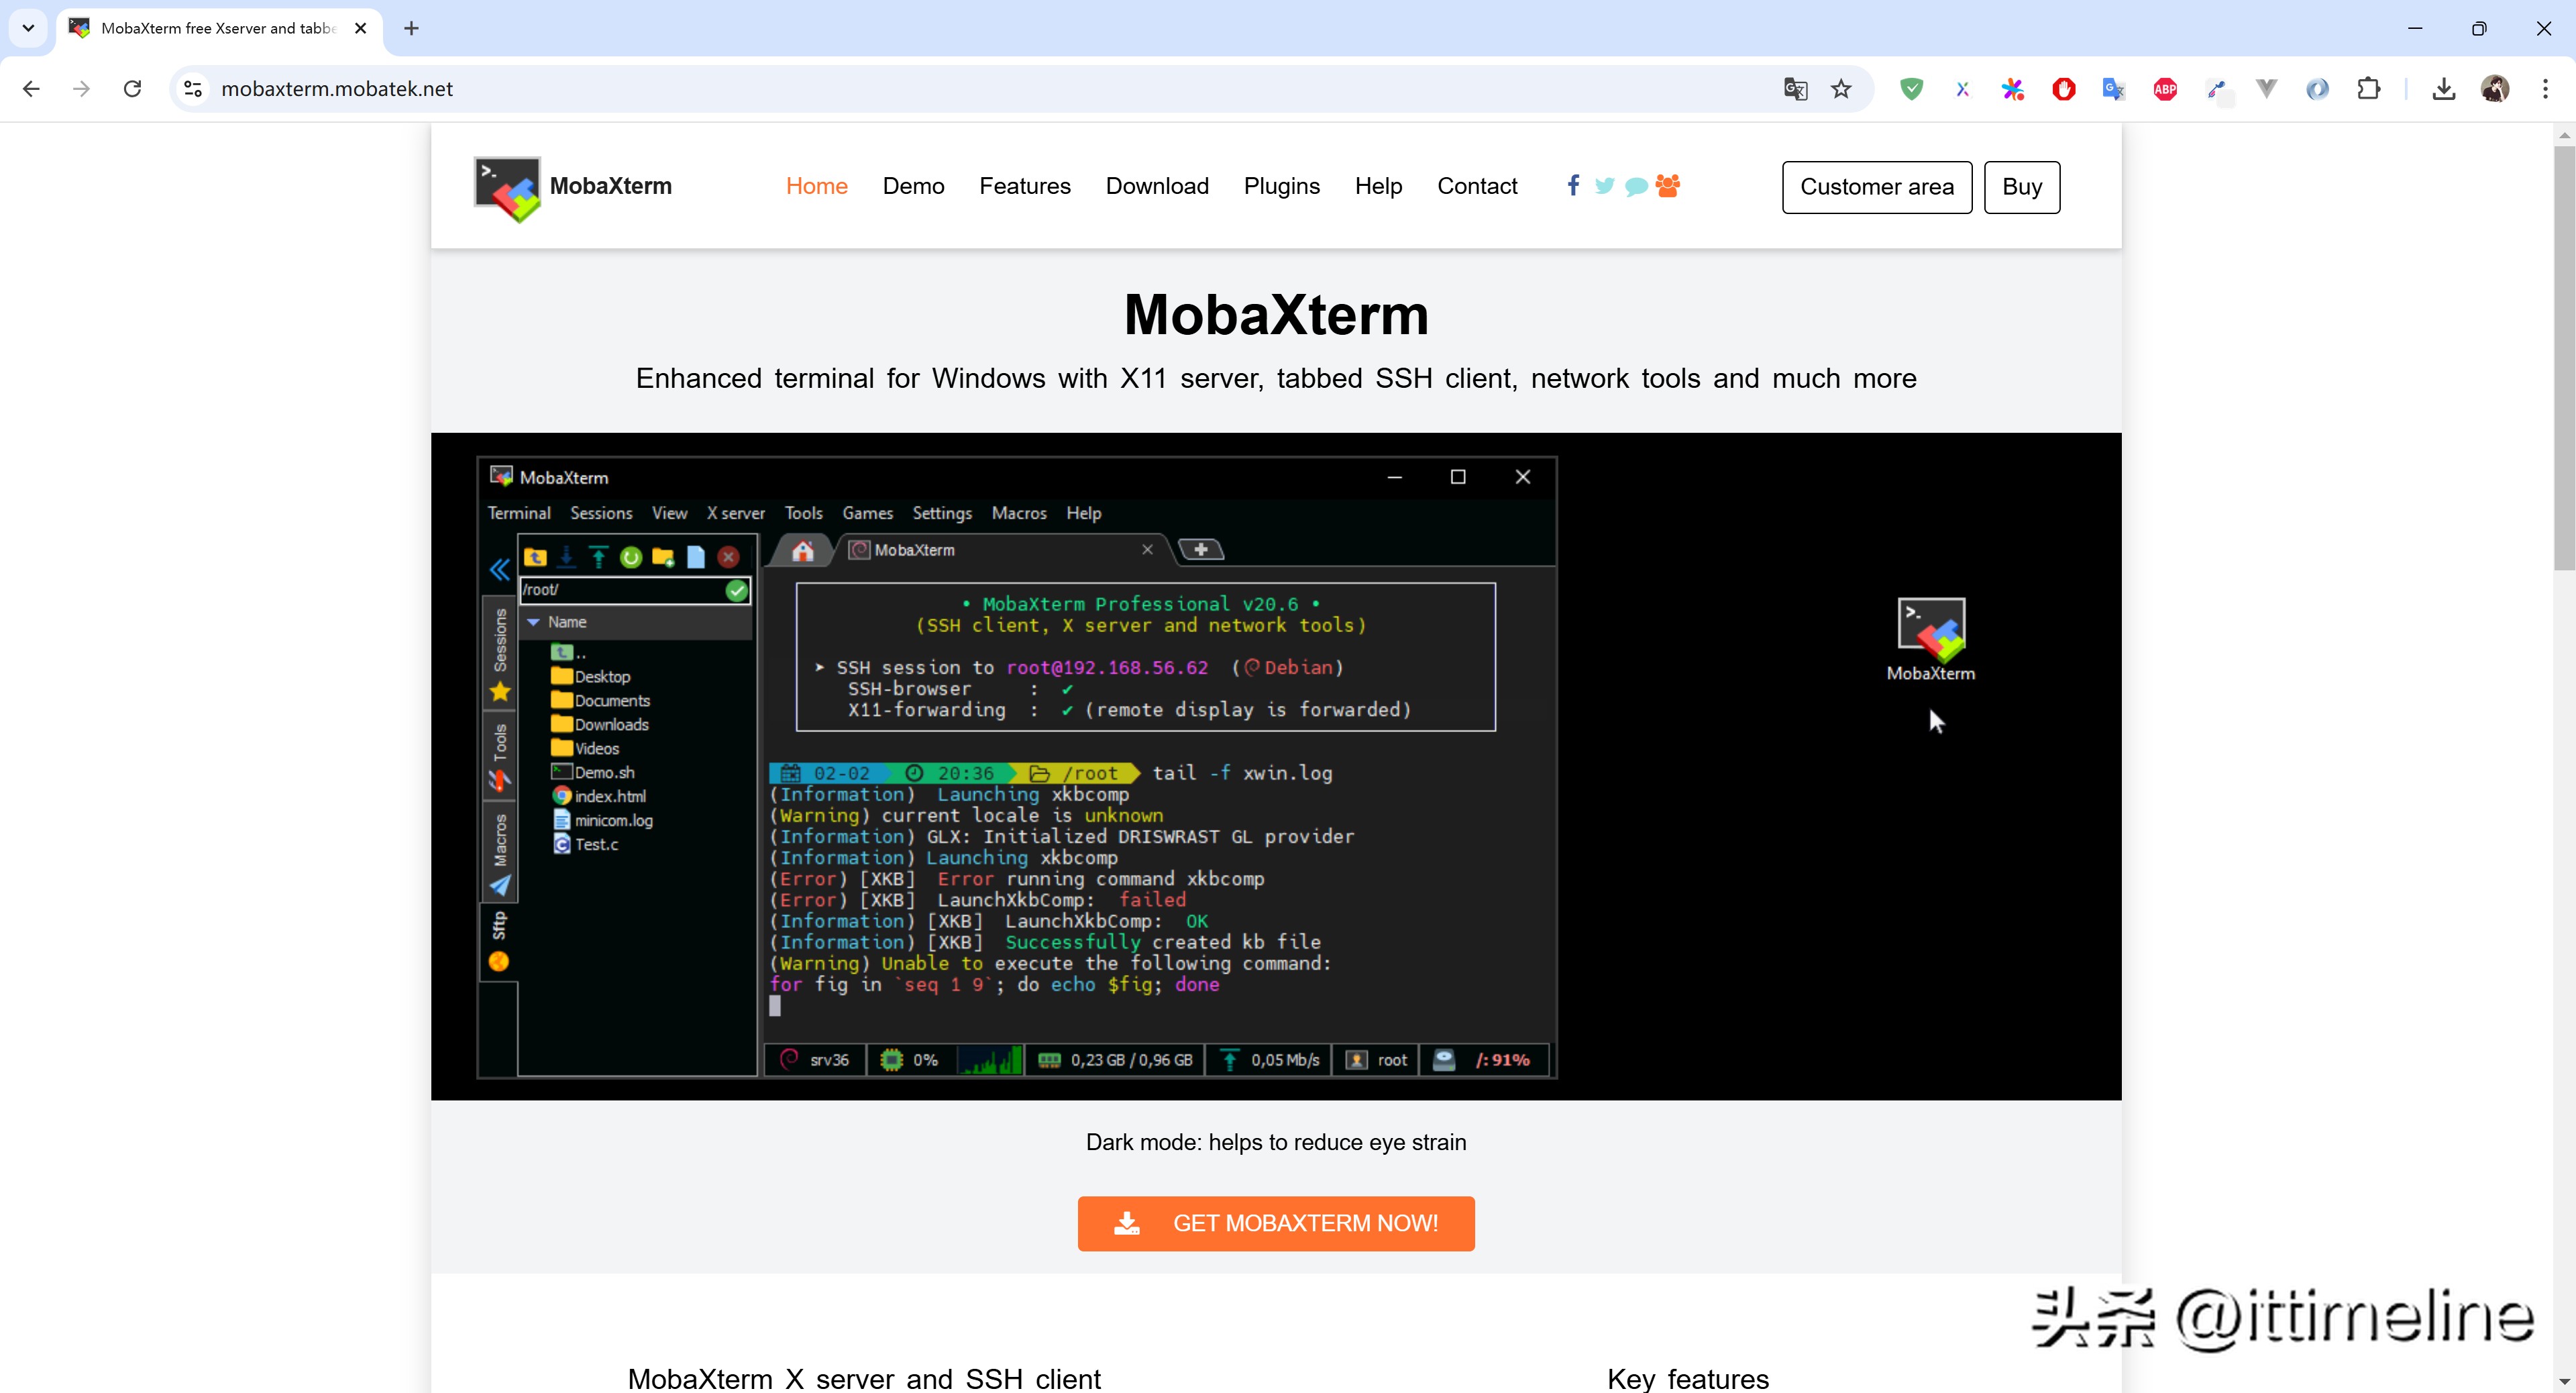Open the Facebook social icon
2576x1393 pixels.
coord(1573,185)
